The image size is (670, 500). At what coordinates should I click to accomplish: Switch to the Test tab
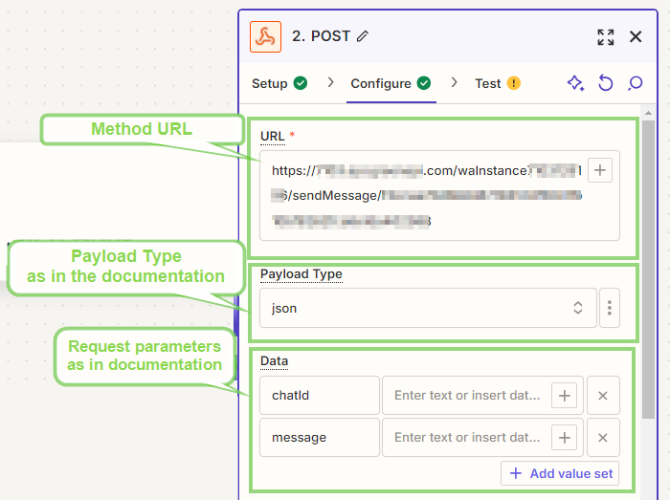497,83
